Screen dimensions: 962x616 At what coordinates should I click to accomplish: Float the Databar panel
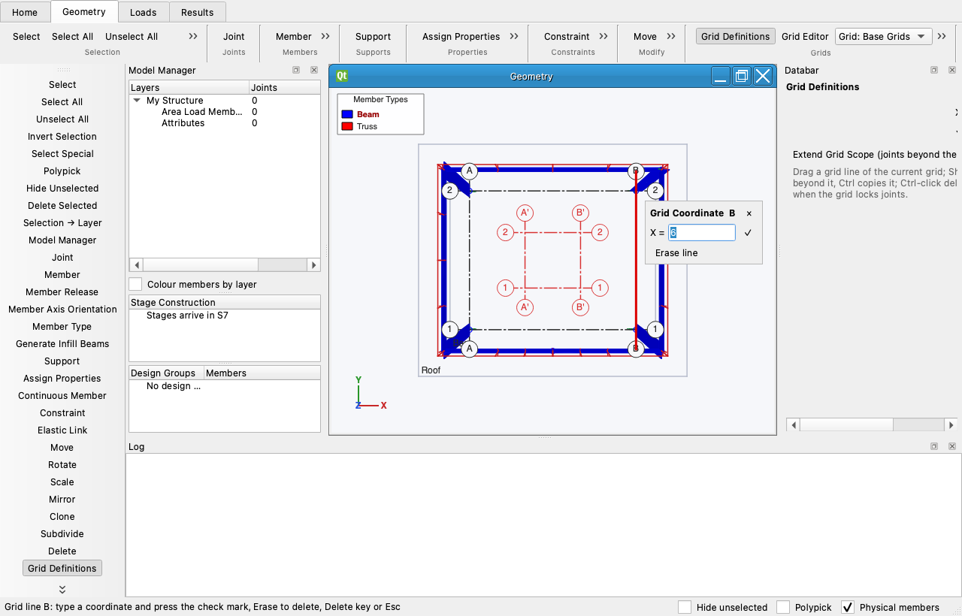coord(934,70)
